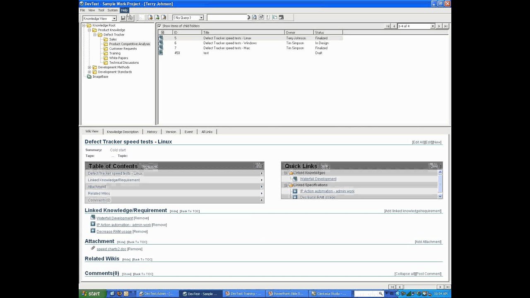Click the go arrow beside the search field

248,17
